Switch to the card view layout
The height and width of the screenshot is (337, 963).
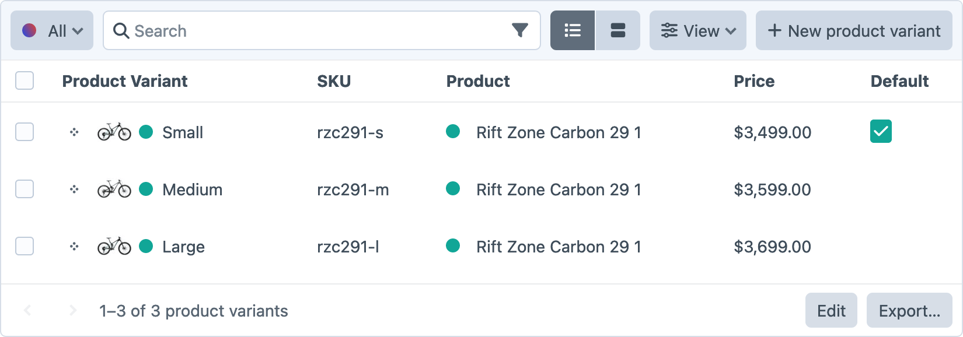pos(617,30)
